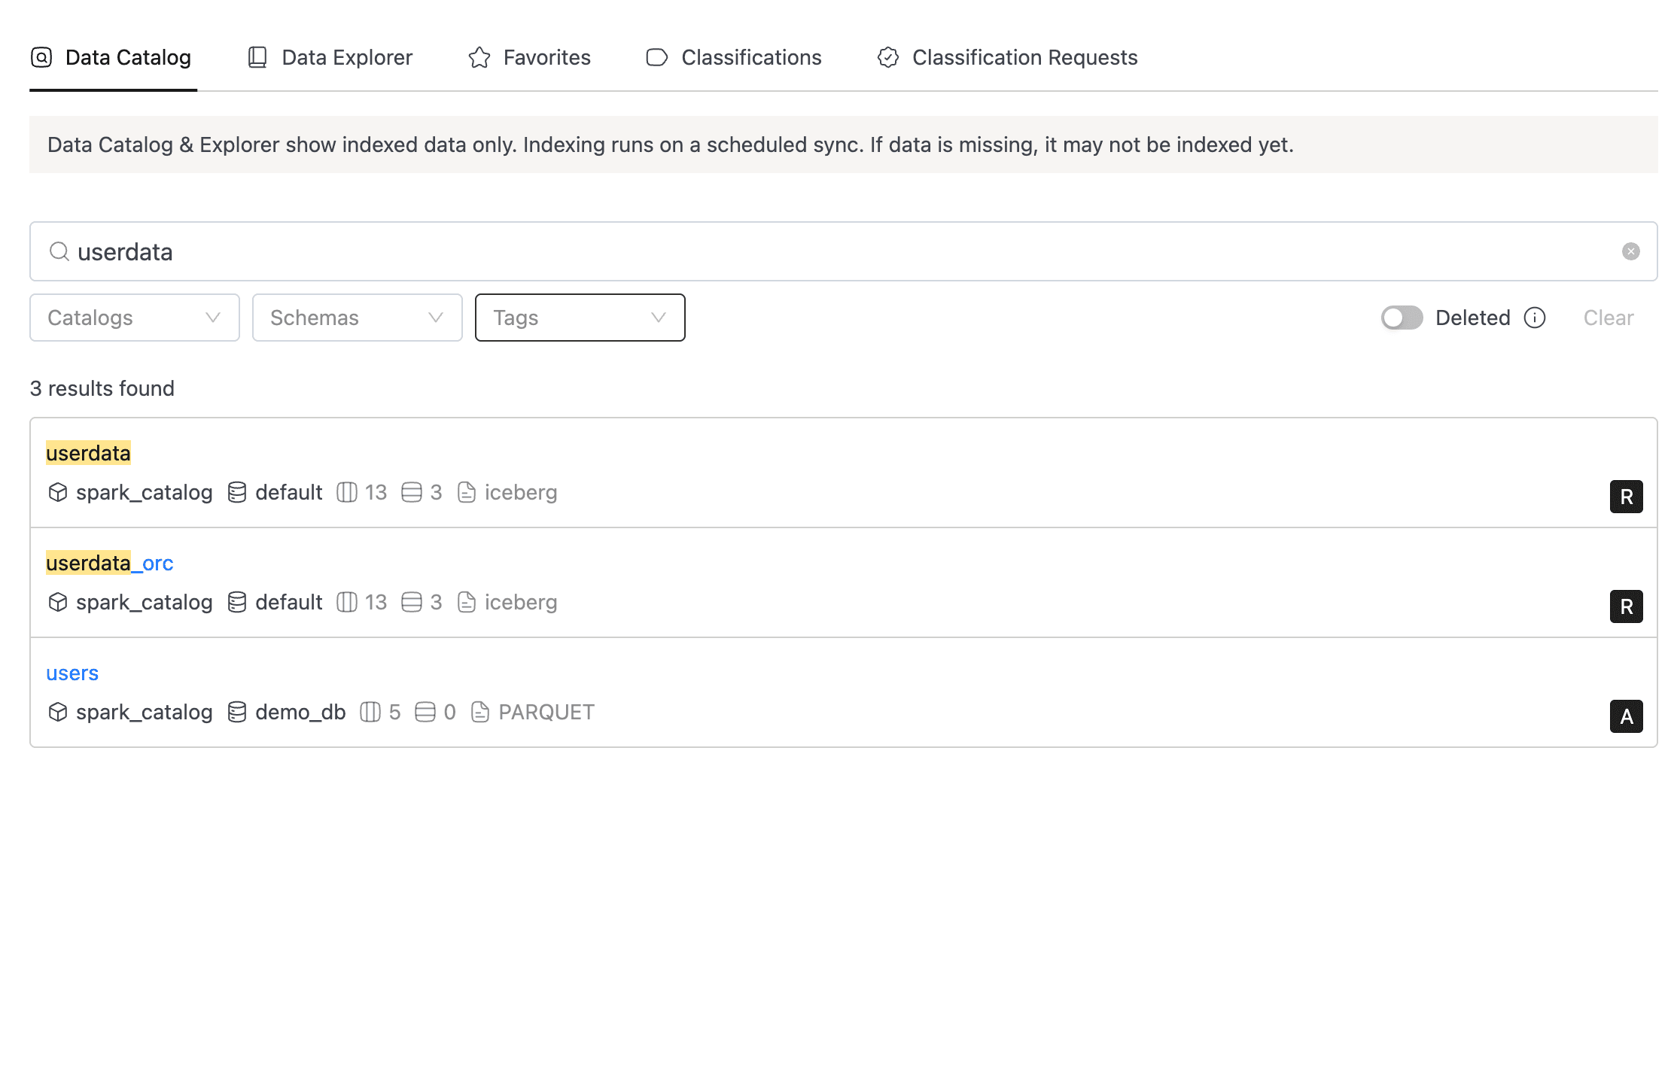
Task: Expand the Tags filter dropdown
Action: coord(580,318)
